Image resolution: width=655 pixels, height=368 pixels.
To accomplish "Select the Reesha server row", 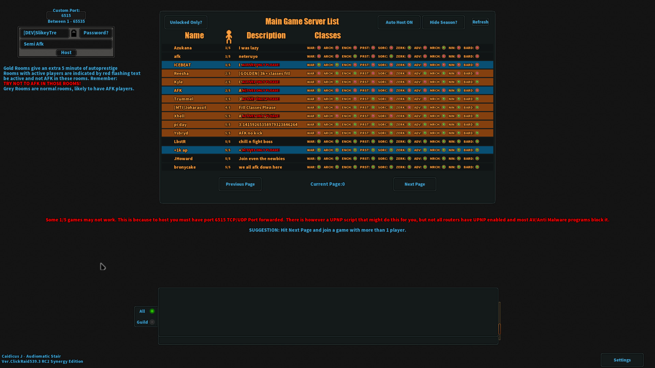I will [x=239, y=73].
